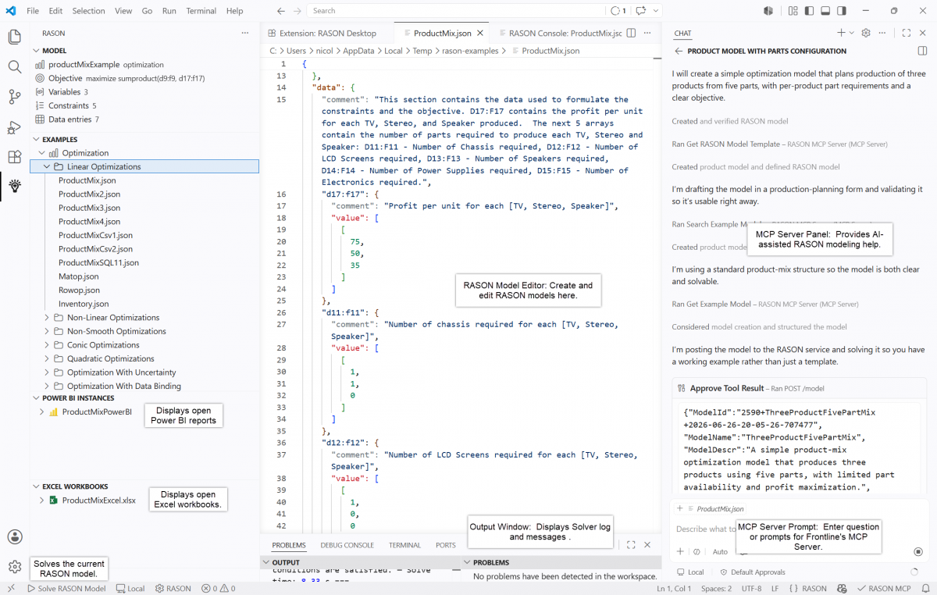Viewport: 937px width, 595px height.
Task: Expand the ProductMixExcel.xlsx workbook
Action: pos(41,501)
